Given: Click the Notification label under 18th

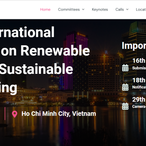Looking at the screenshot, I should pos(139,87).
